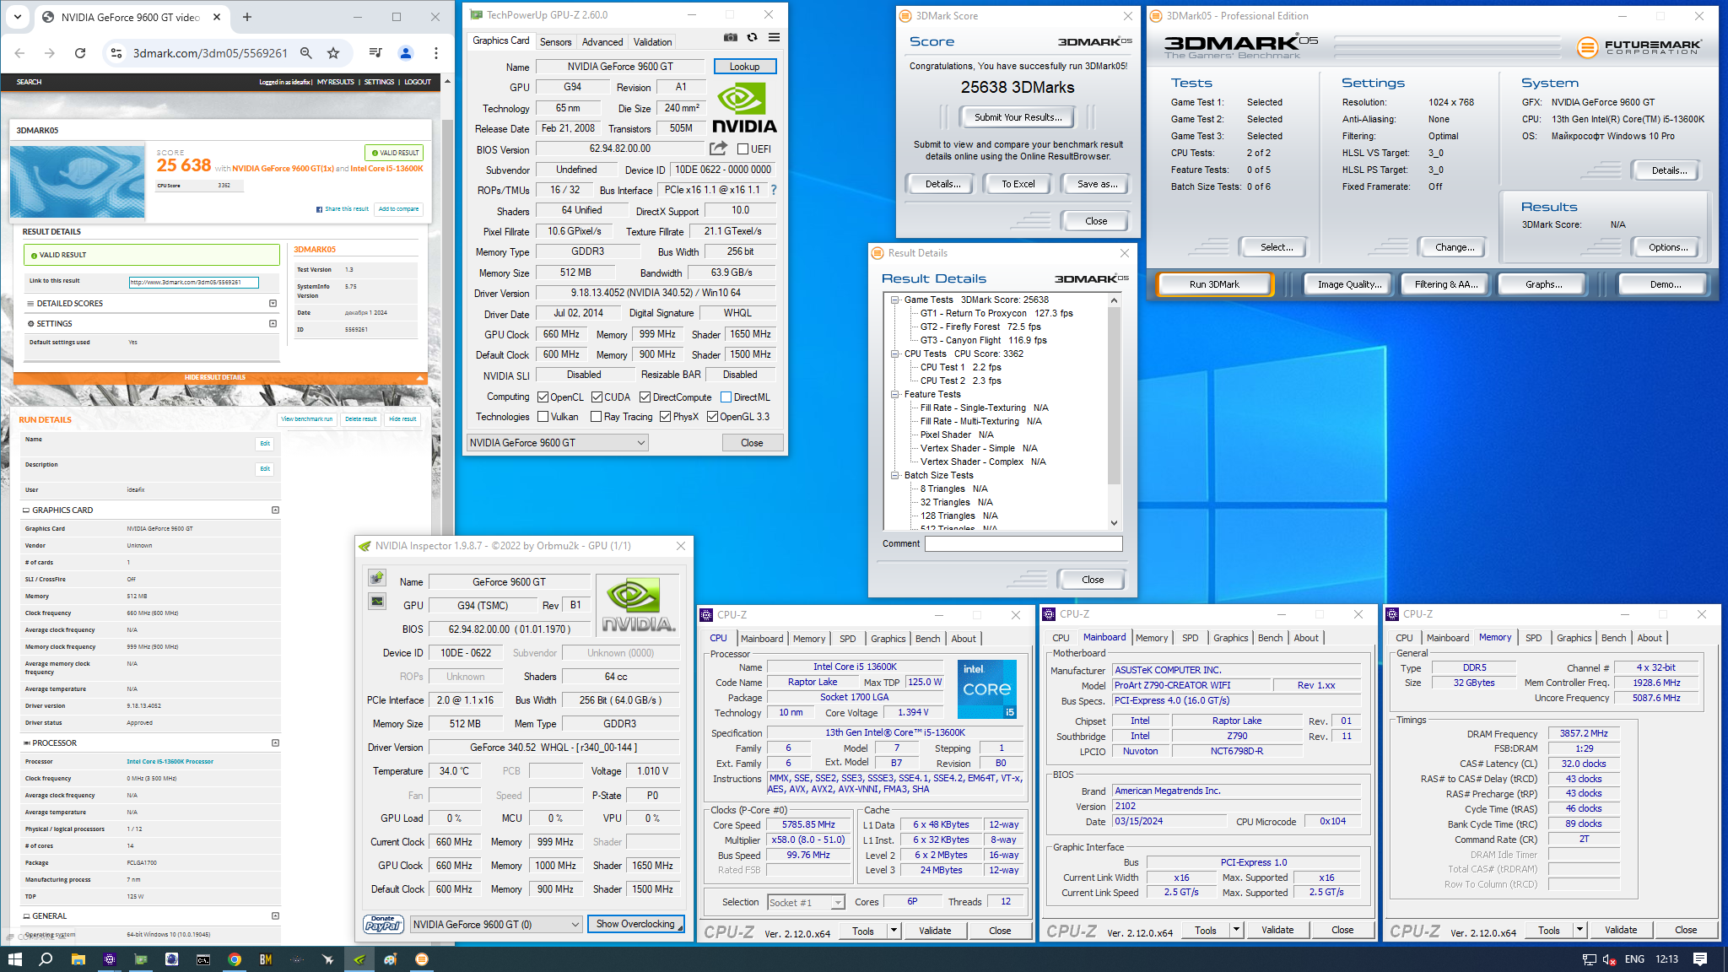Image resolution: width=1728 pixels, height=972 pixels.
Task: Collapse the Batch Size Tests tree node
Action: pyautogui.click(x=894, y=475)
